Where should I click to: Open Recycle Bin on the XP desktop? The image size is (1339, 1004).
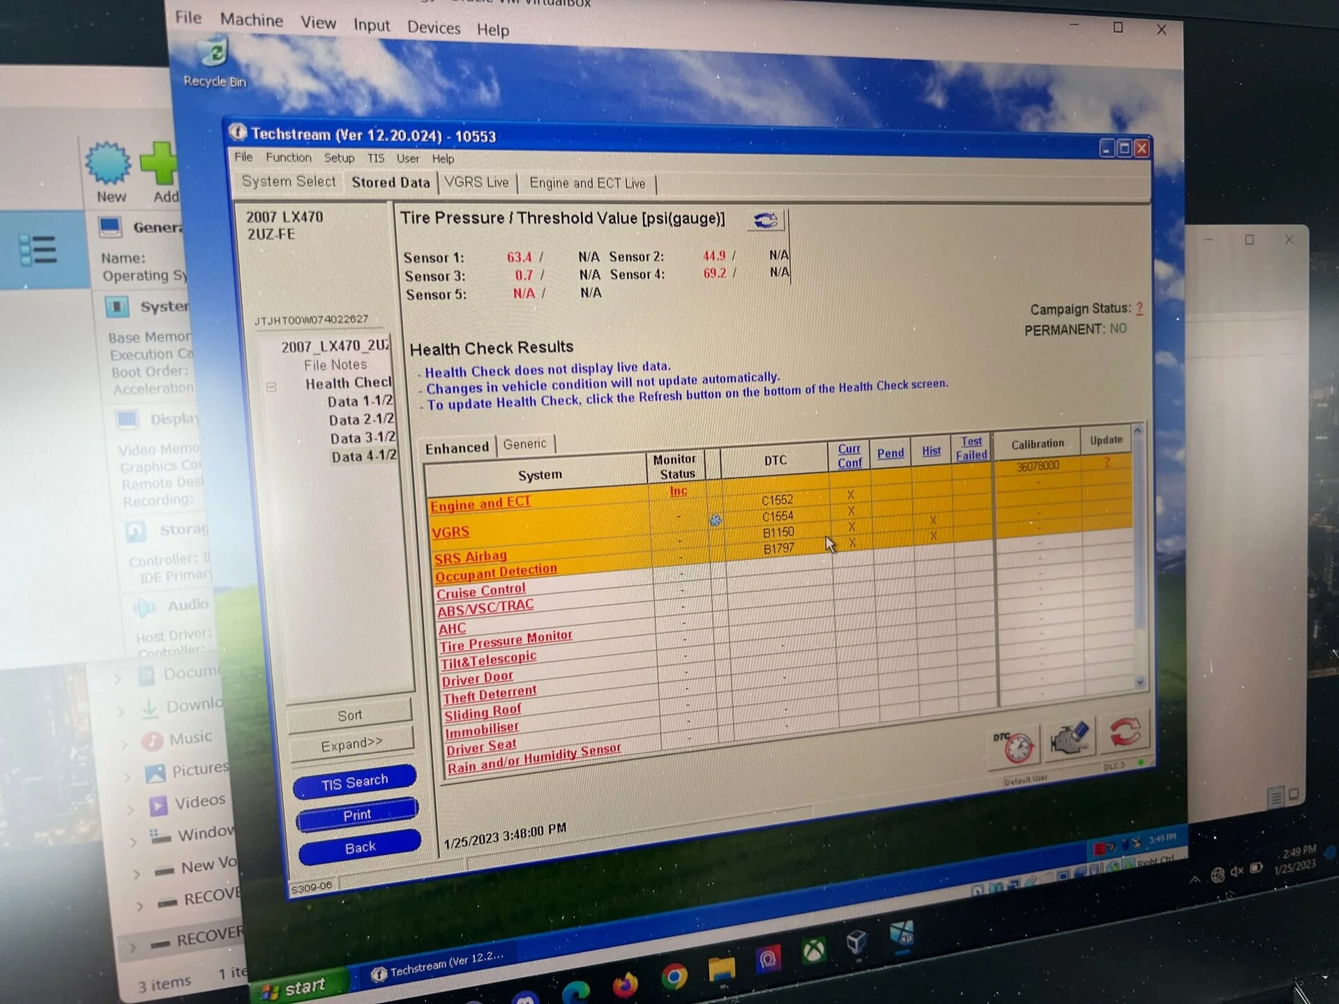[214, 62]
